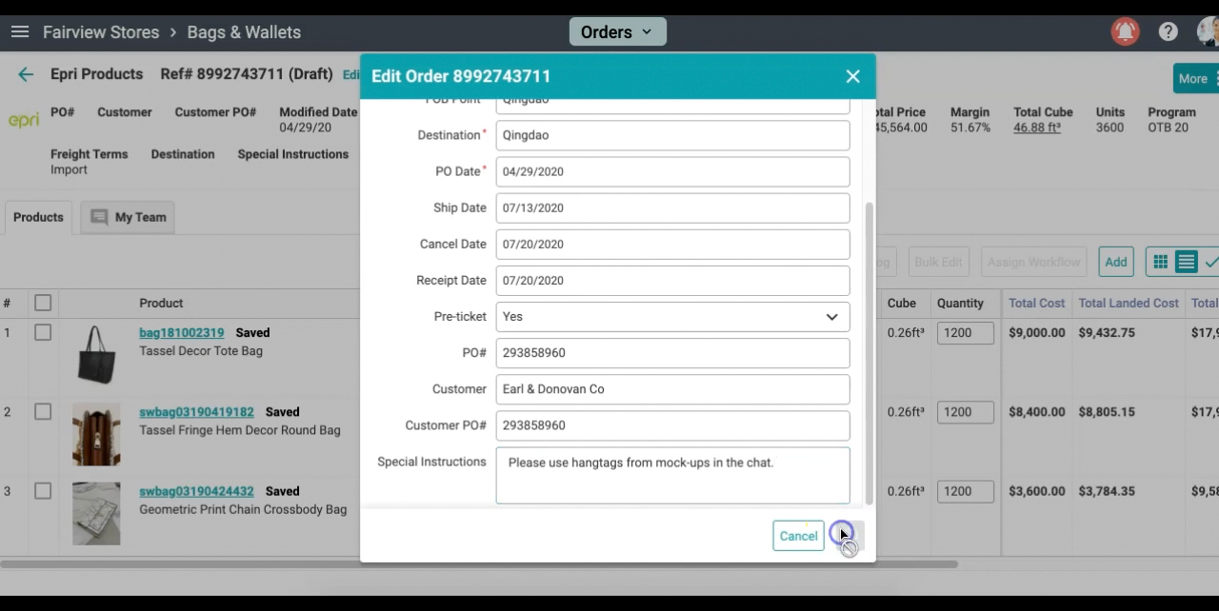Image resolution: width=1219 pixels, height=611 pixels.
Task: Select the Products tab
Action: point(38,217)
